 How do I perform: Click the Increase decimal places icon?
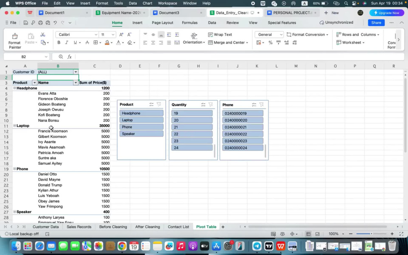click(286, 42)
